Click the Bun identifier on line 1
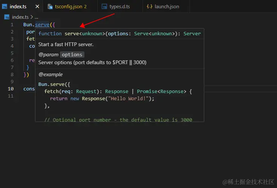The height and width of the screenshot is (188, 277). (x=28, y=25)
